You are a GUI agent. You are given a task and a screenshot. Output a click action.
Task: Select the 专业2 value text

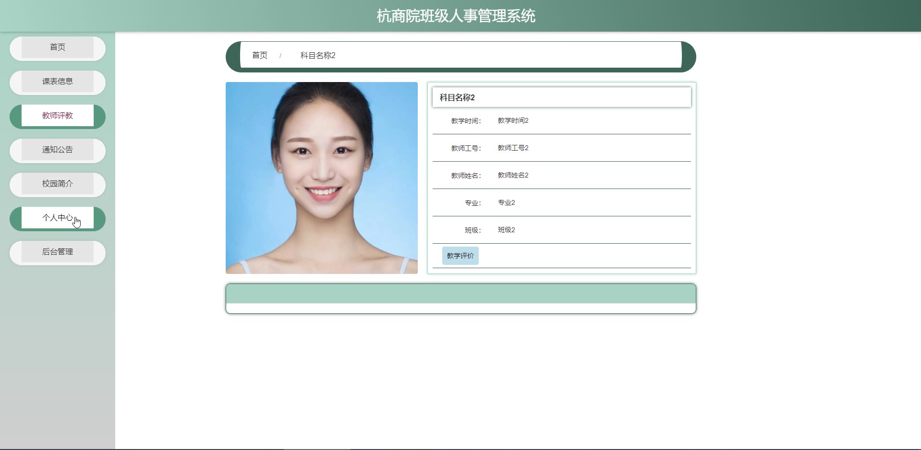pyautogui.click(x=506, y=202)
